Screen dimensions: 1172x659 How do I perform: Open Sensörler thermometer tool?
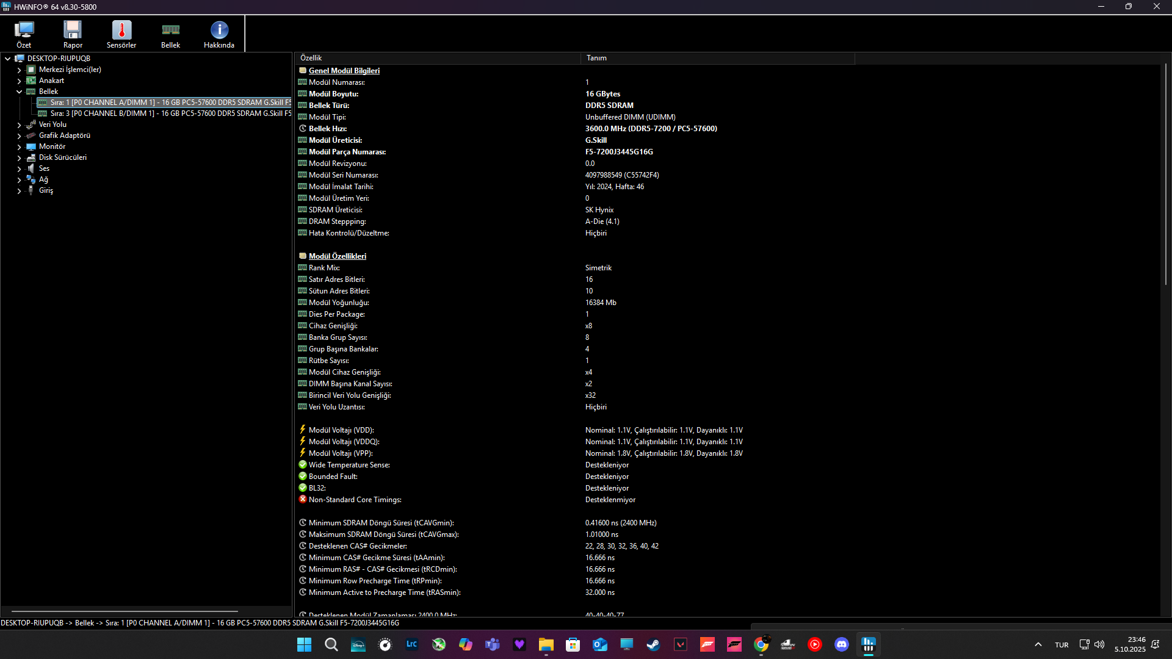(x=121, y=34)
